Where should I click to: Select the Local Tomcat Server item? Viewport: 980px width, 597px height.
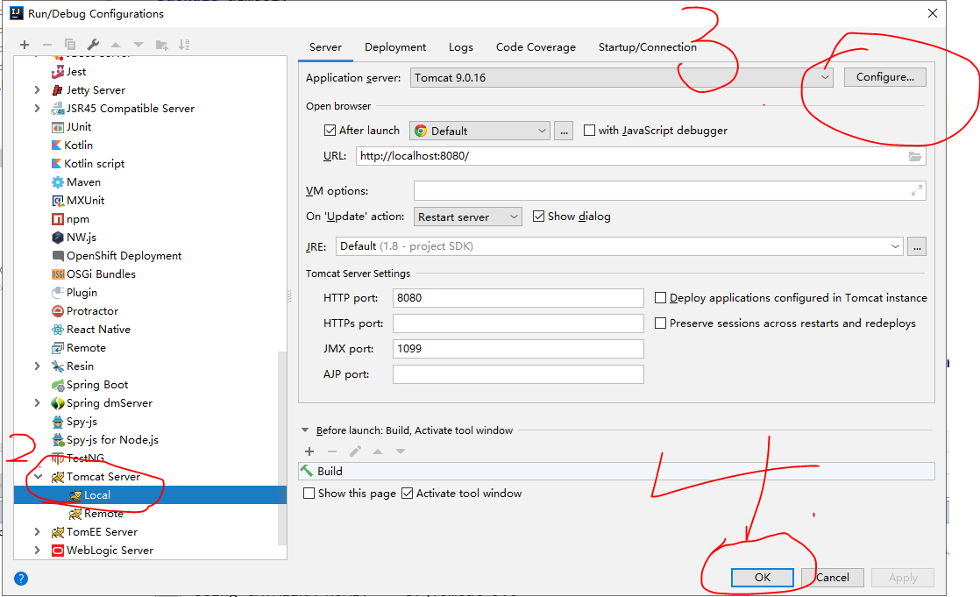tap(150, 495)
